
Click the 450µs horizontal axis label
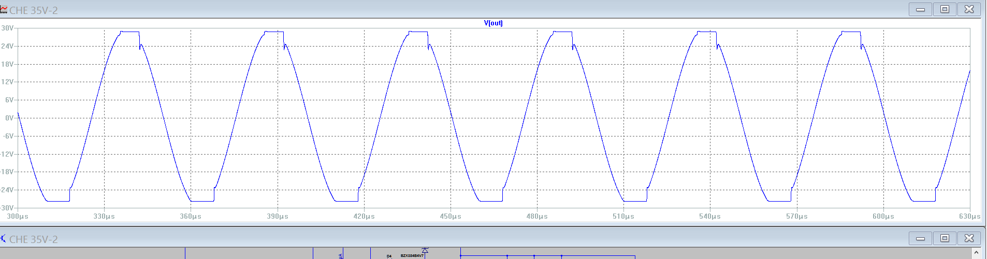[451, 216]
